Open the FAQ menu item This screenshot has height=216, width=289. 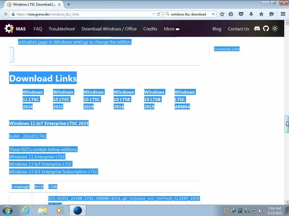point(38,29)
